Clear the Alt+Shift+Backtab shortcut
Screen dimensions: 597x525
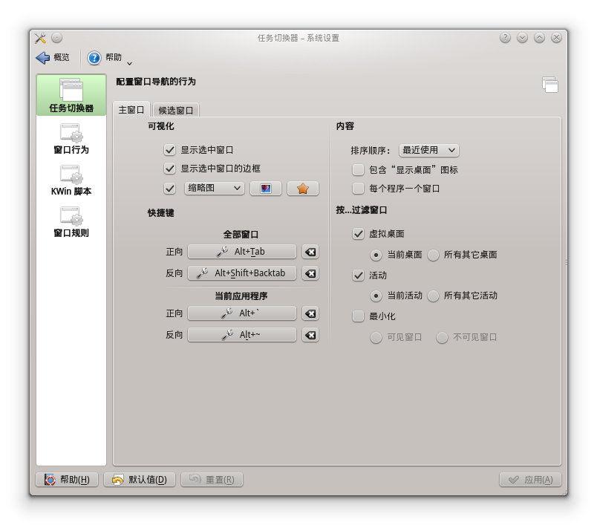(x=310, y=273)
